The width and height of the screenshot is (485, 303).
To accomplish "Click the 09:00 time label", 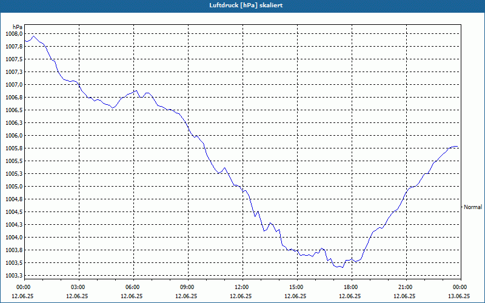I will [x=189, y=287].
